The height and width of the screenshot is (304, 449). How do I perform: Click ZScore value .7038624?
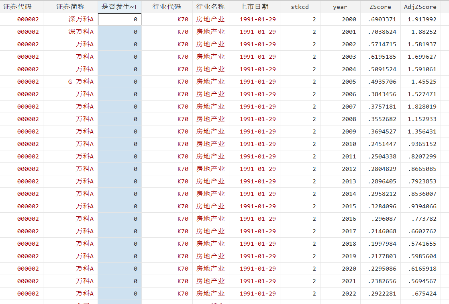click(x=382, y=32)
